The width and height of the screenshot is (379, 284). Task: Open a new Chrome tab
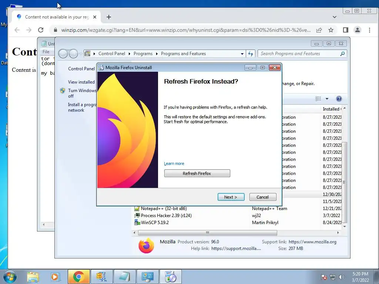109,17
